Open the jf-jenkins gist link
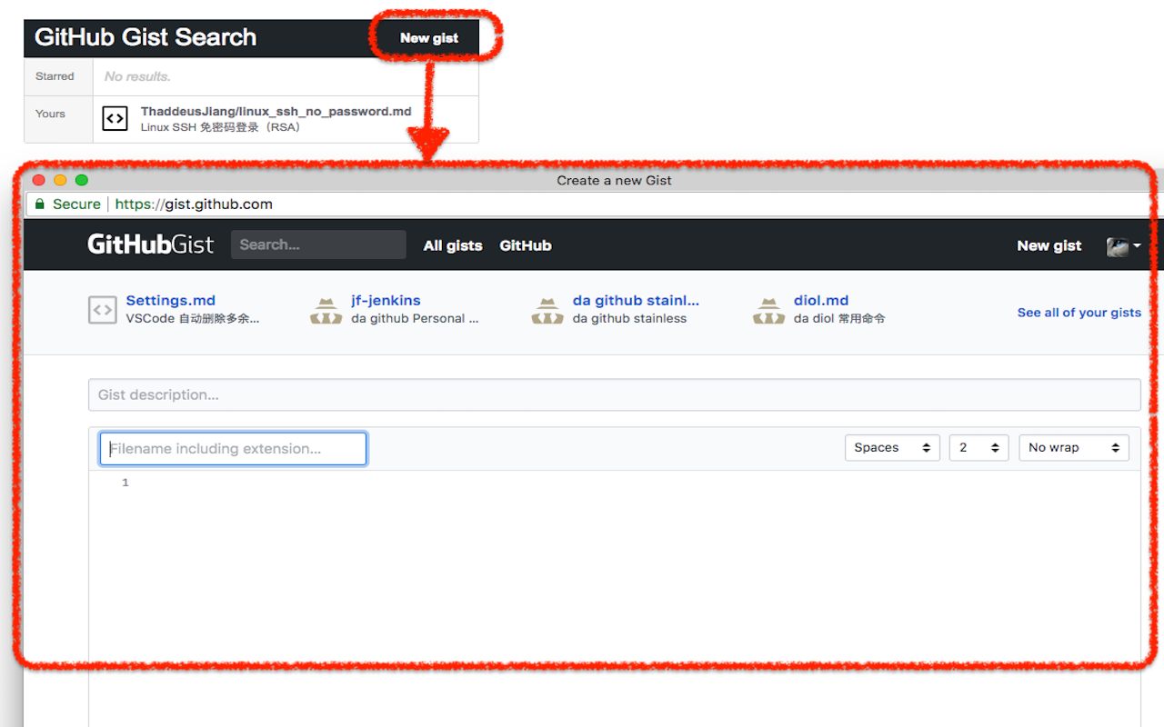 click(x=386, y=300)
